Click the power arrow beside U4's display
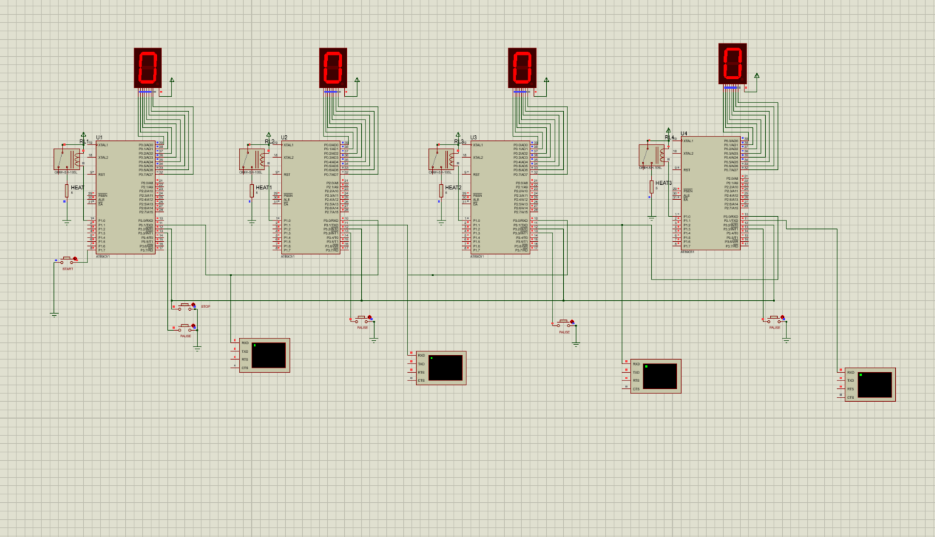Image resolution: width=935 pixels, height=537 pixels. [757, 75]
